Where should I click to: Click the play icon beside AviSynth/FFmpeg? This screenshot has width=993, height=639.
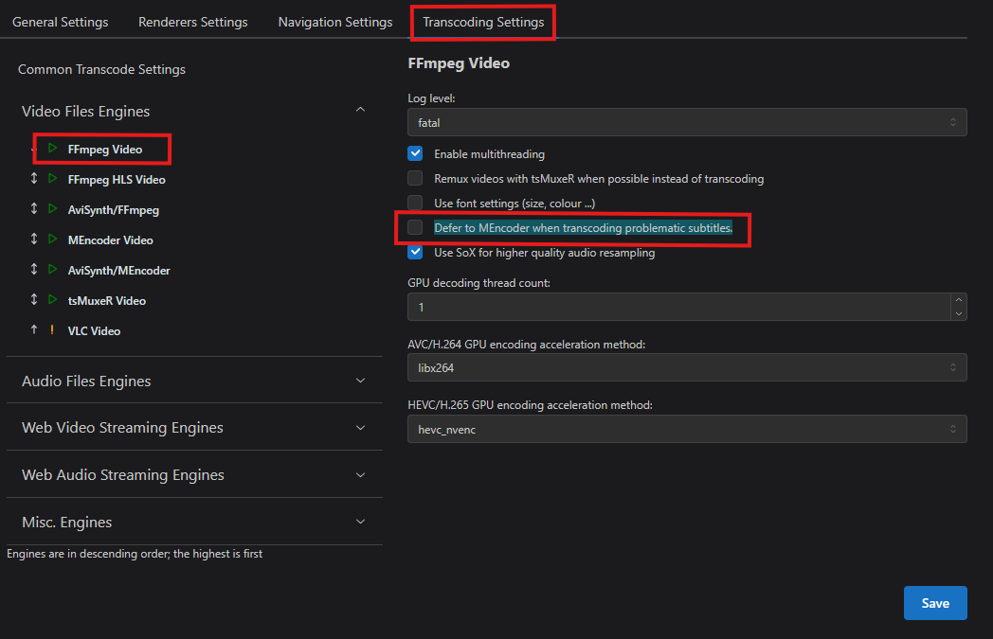click(52, 209)
